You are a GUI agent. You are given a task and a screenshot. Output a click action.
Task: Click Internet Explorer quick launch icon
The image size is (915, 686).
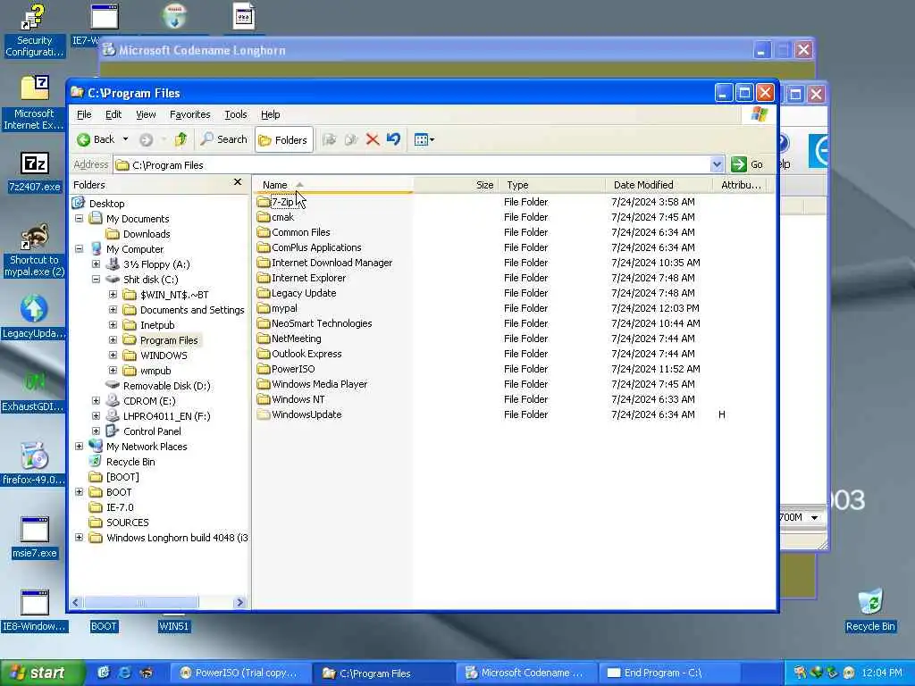point(124,673)
